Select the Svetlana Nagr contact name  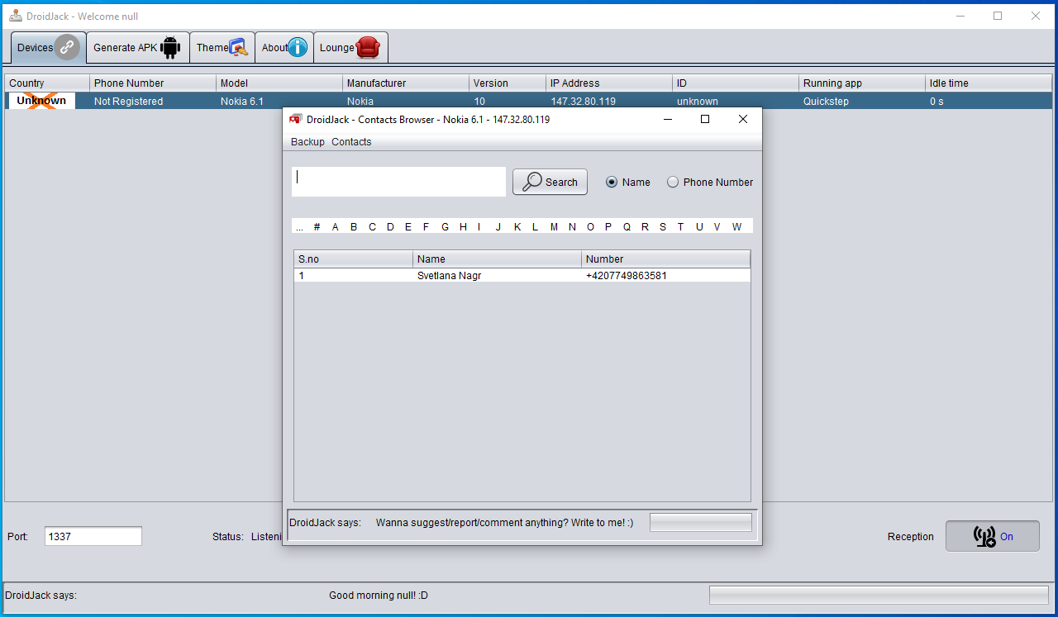point(449,276)
